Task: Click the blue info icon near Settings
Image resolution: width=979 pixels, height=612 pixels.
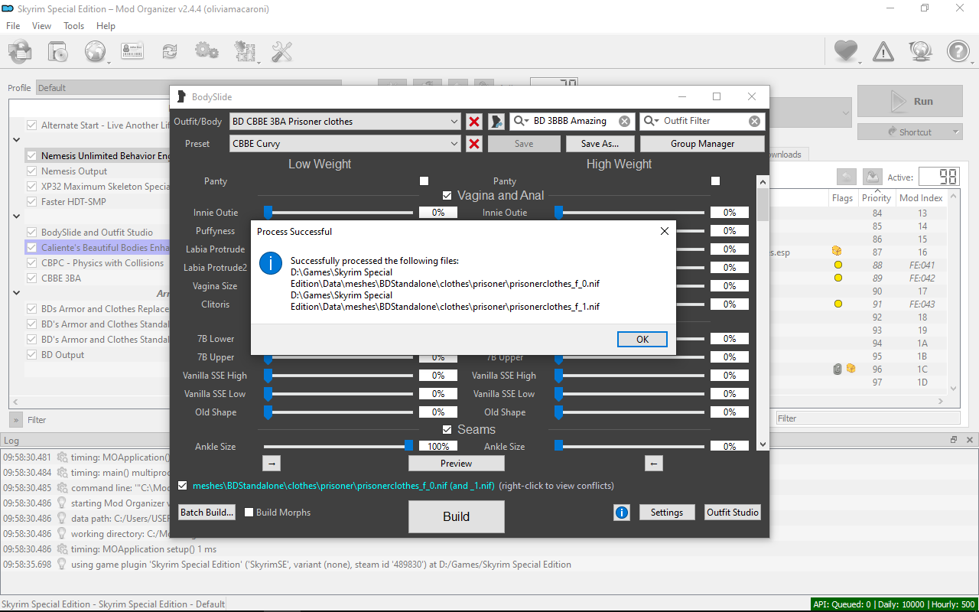Action: [622, 513]
